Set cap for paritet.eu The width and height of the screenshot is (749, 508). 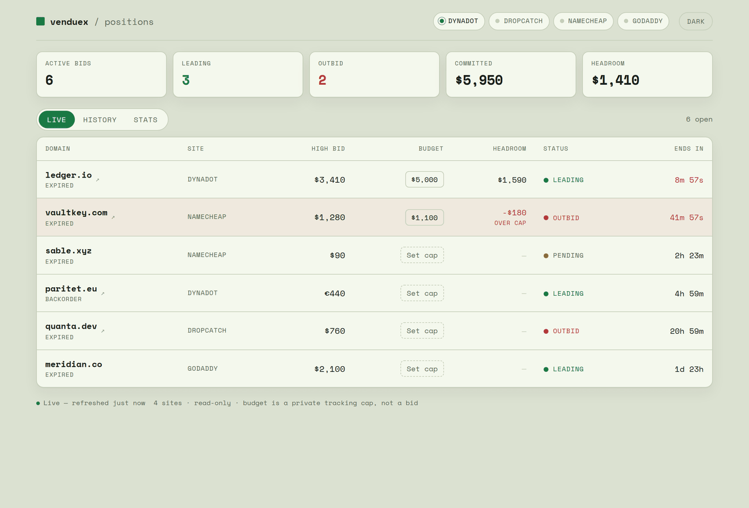point(422,293)
